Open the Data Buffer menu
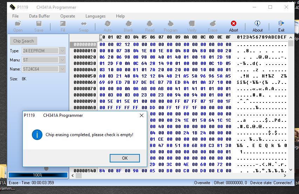Viewport: 299px width, 194px height. 40,16
